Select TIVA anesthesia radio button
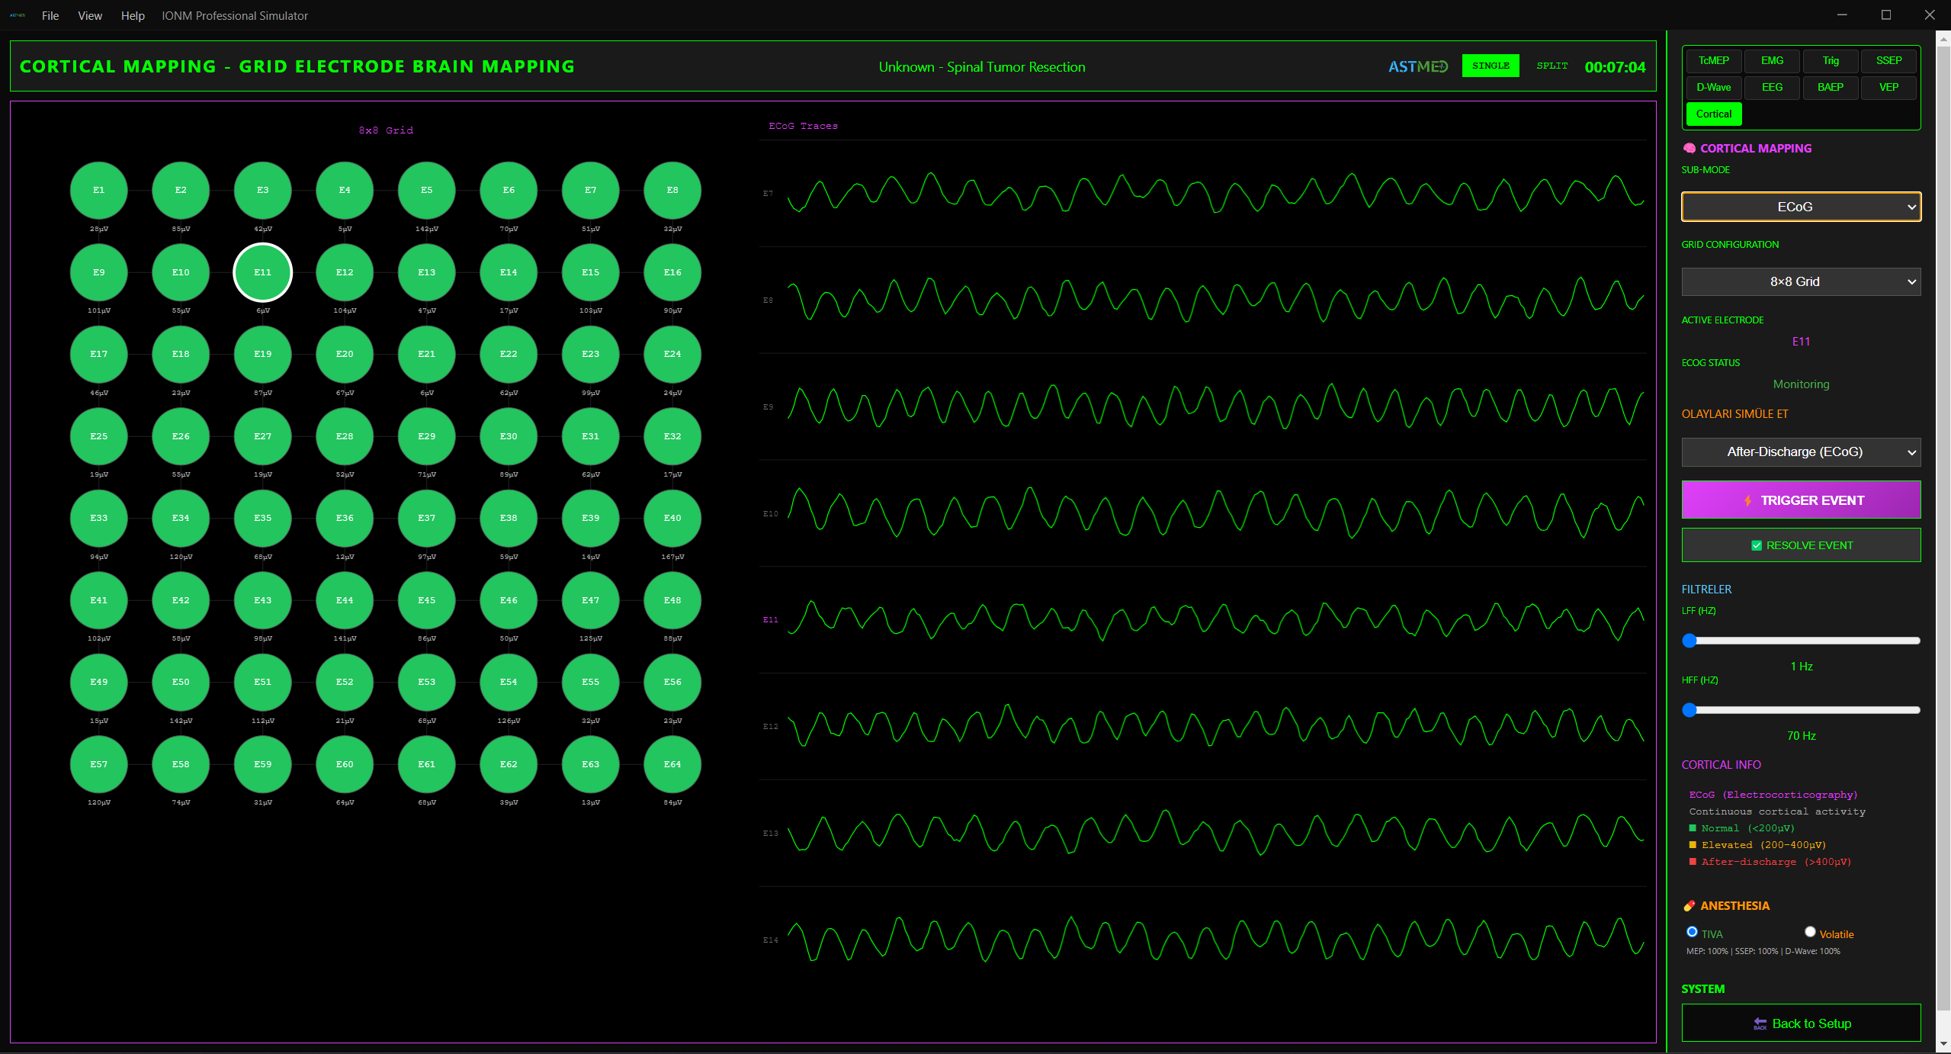The width and height of the screenshot is (1951, 1054). coord(1692,932)
